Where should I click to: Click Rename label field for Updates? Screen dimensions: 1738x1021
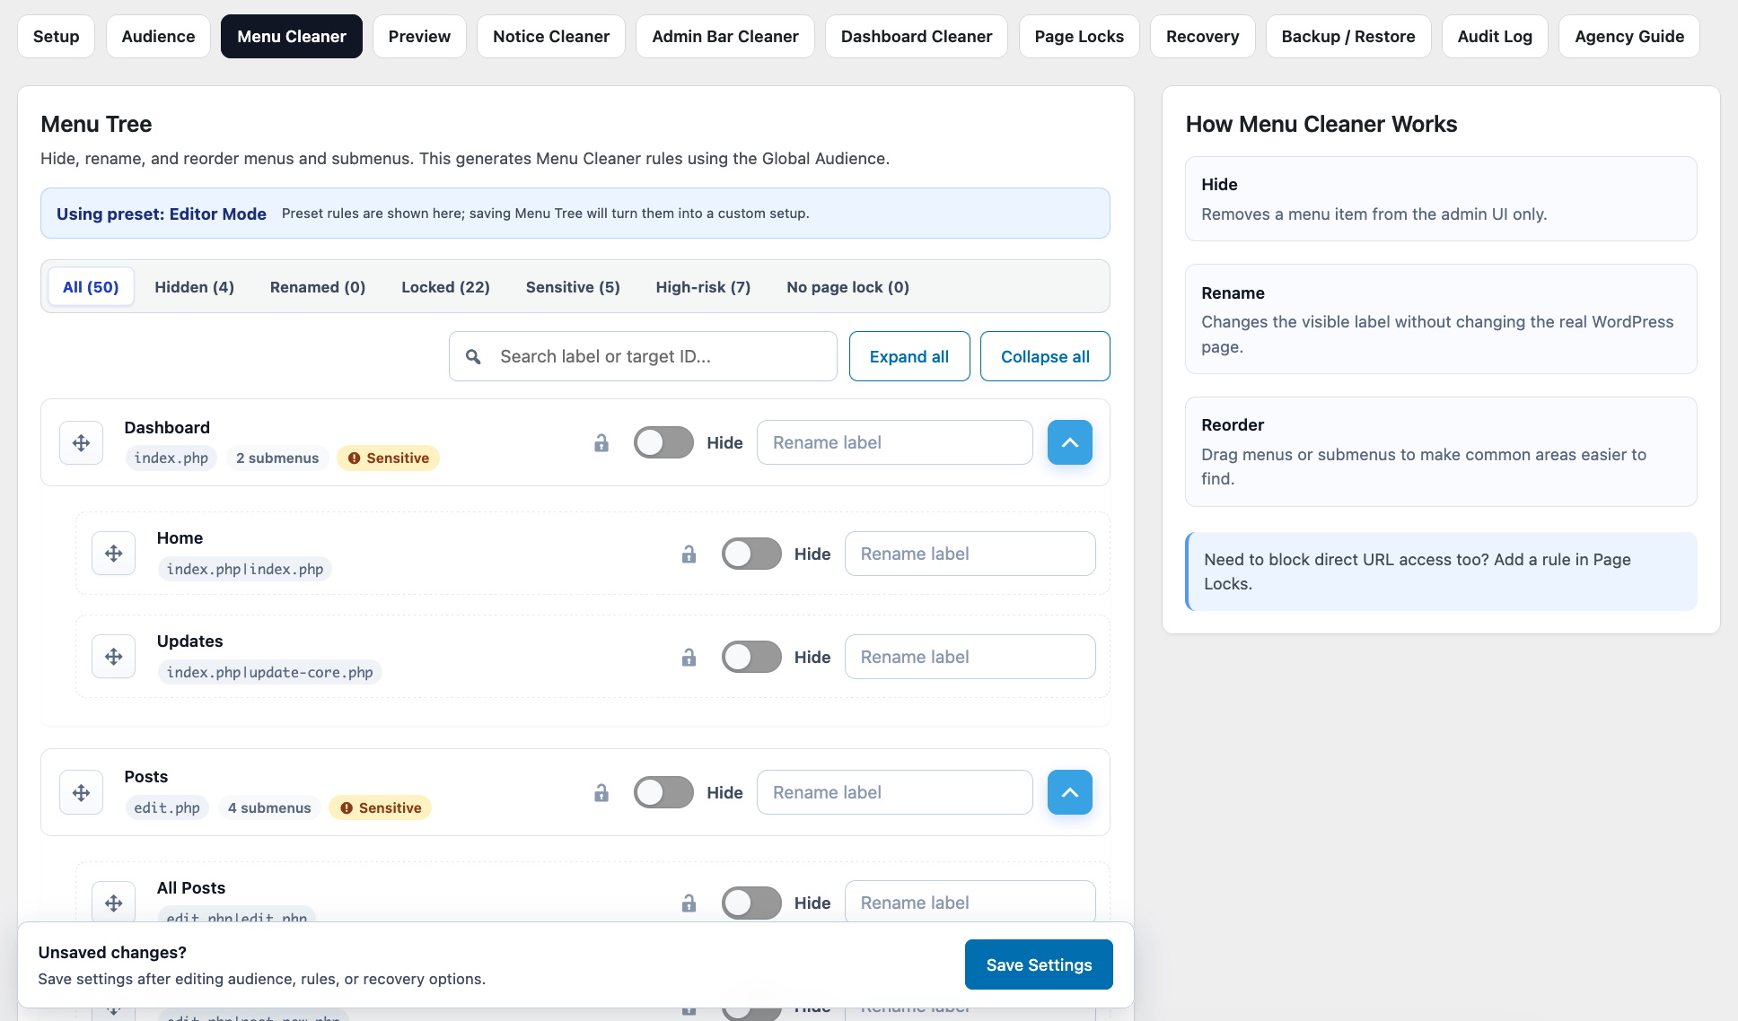(970, 657)
